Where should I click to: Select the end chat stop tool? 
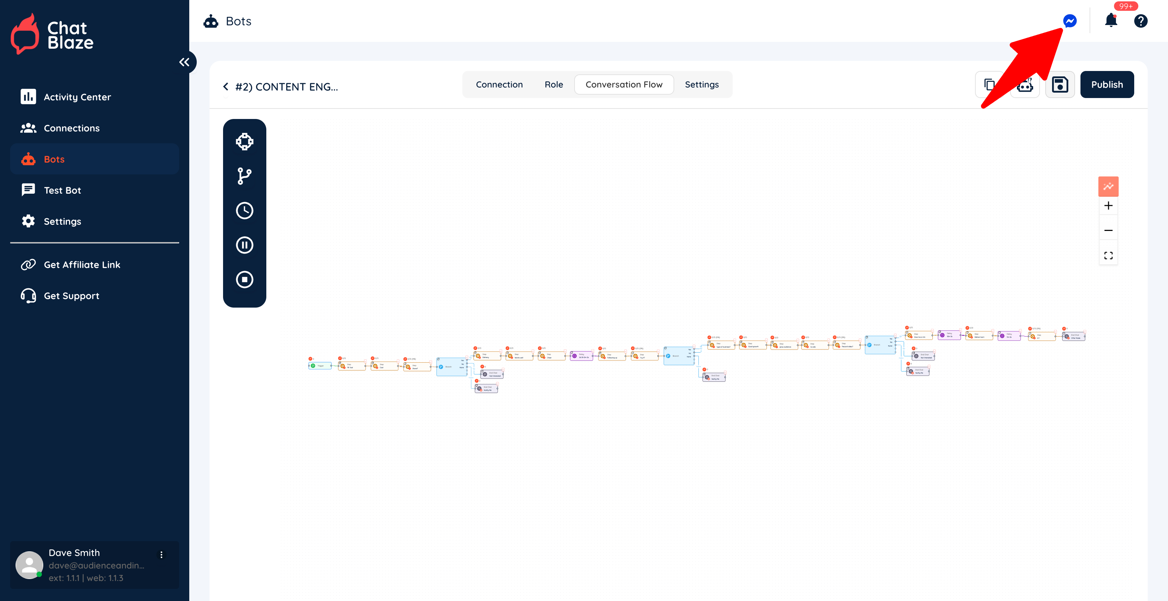point(244,280)
